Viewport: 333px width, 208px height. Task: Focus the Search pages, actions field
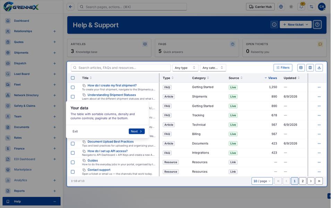[132, 7]
